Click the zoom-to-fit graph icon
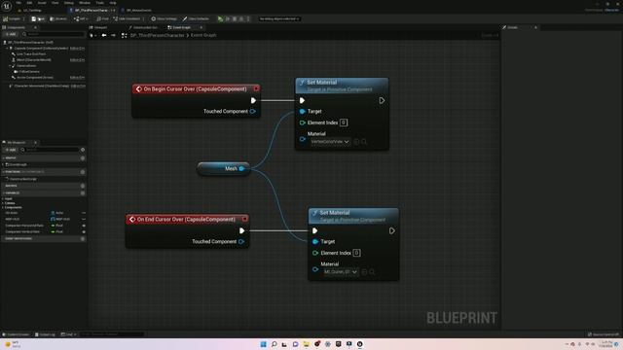623x350 pixels. 124,35
